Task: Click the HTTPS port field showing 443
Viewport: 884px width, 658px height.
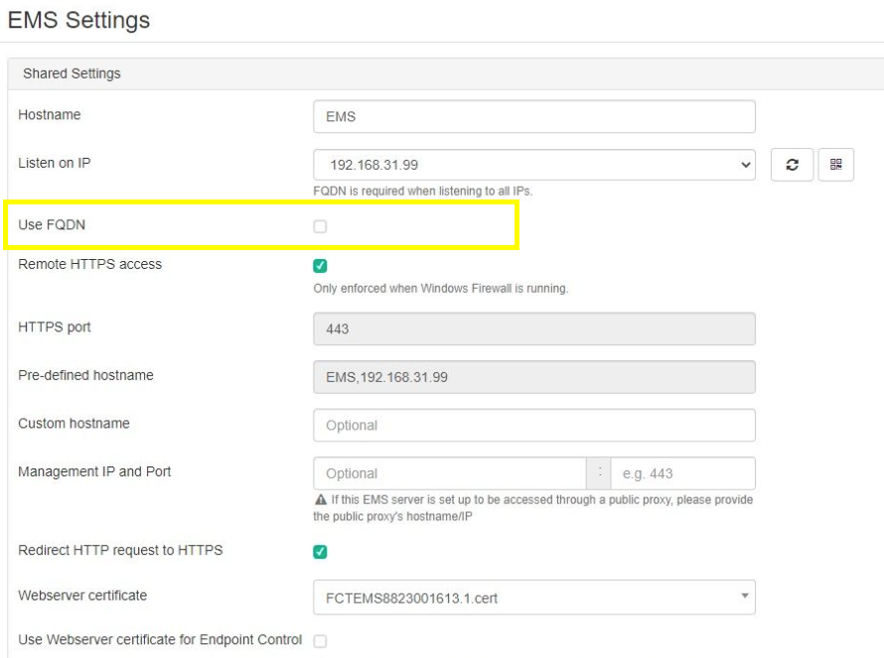Action: pos(533,329)
